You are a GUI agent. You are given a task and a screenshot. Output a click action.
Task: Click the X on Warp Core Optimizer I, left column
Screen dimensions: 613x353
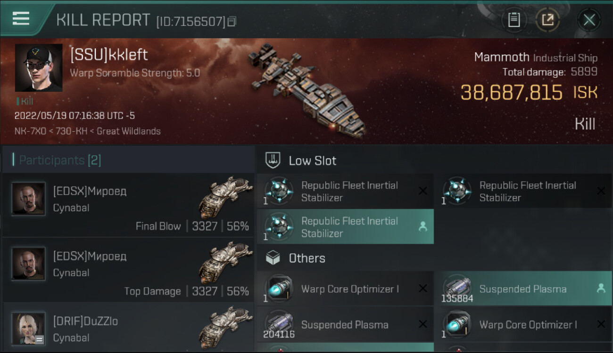[423, 289]
